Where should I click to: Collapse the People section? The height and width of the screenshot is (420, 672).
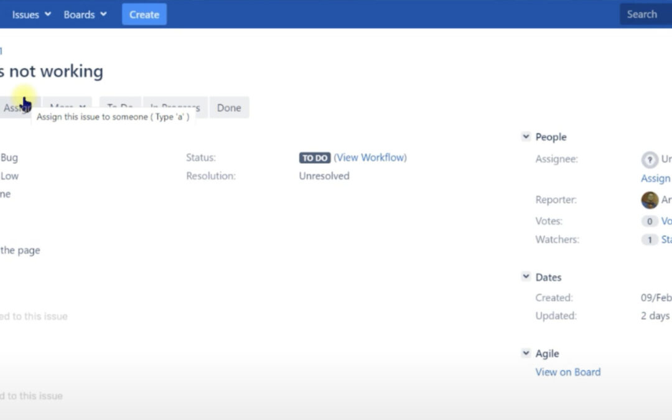coord(526,137)
